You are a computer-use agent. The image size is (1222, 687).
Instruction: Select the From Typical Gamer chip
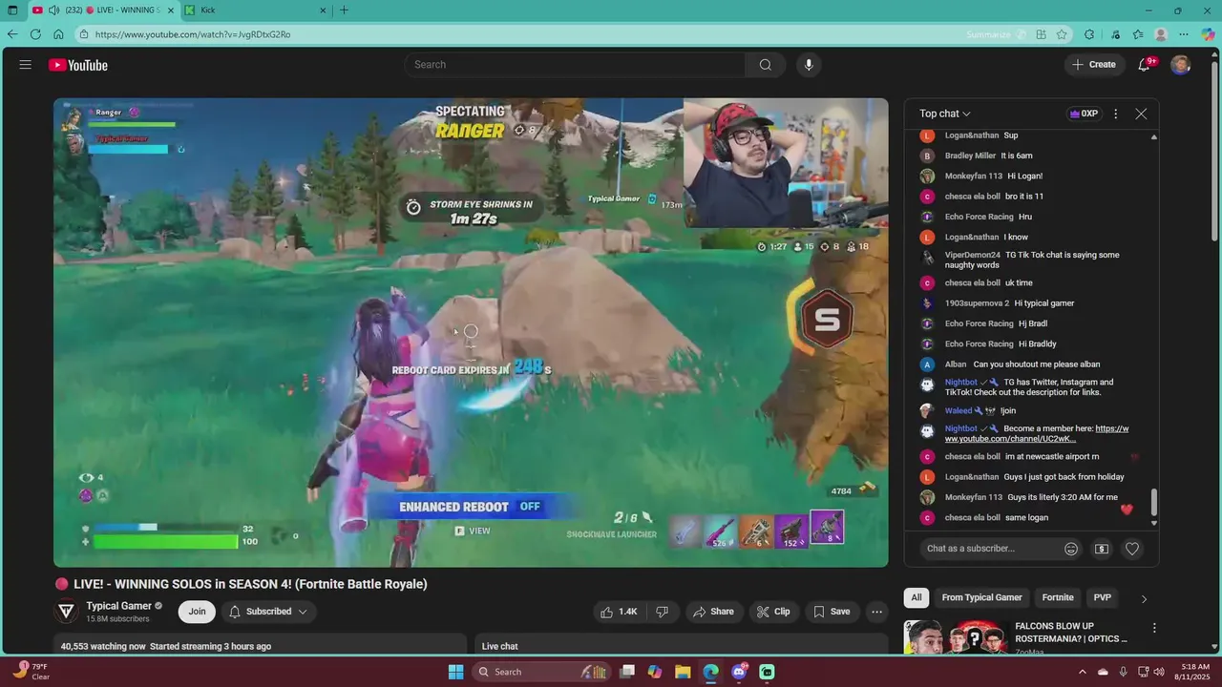(x=981, y=598)
